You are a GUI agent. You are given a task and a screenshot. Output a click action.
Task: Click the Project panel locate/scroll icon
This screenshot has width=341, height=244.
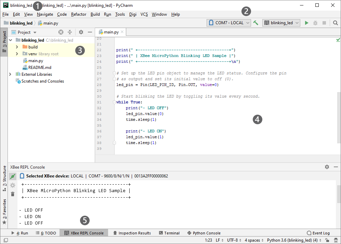coord(61,32)
